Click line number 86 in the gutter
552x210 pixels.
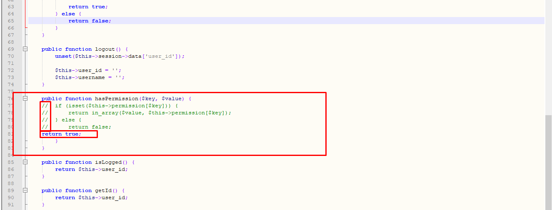coord(11,169)
